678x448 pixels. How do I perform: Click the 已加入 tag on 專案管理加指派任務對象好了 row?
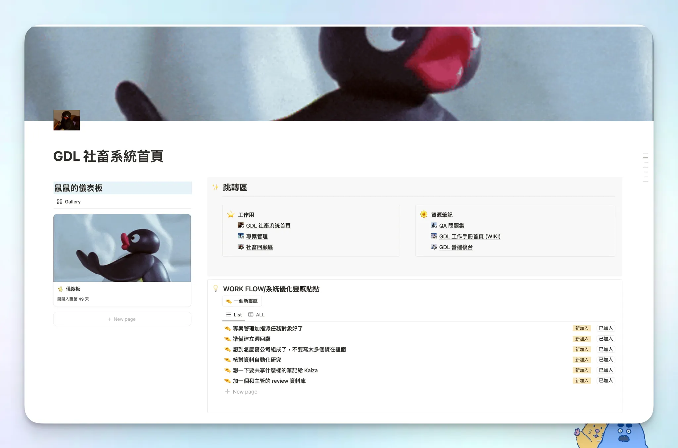pyautogui.click(x=606, y=328)
